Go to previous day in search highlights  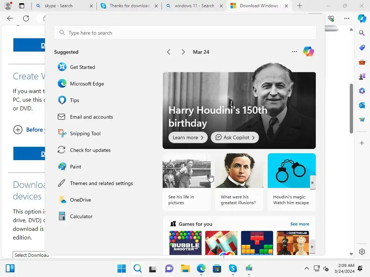tap(169, 52)
